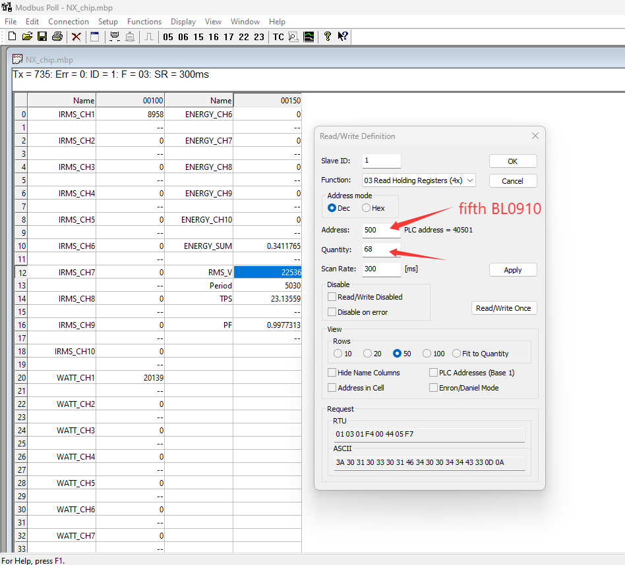Tick the Hide Name Columns checkbox
This screenshot has height=565, width=625.
332,373
